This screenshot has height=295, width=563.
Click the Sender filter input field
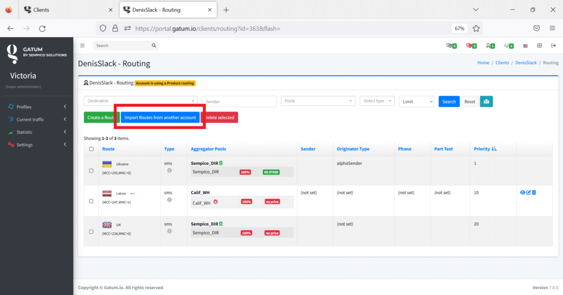pos(239,102)
